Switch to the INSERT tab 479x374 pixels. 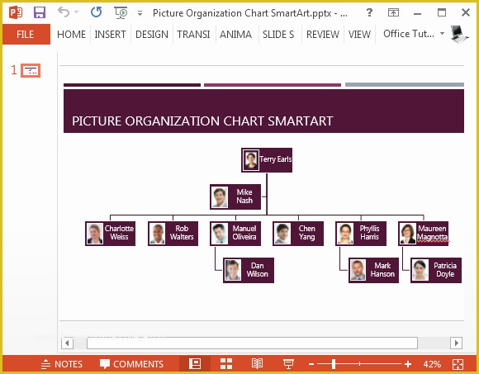[x=111, y=34]
